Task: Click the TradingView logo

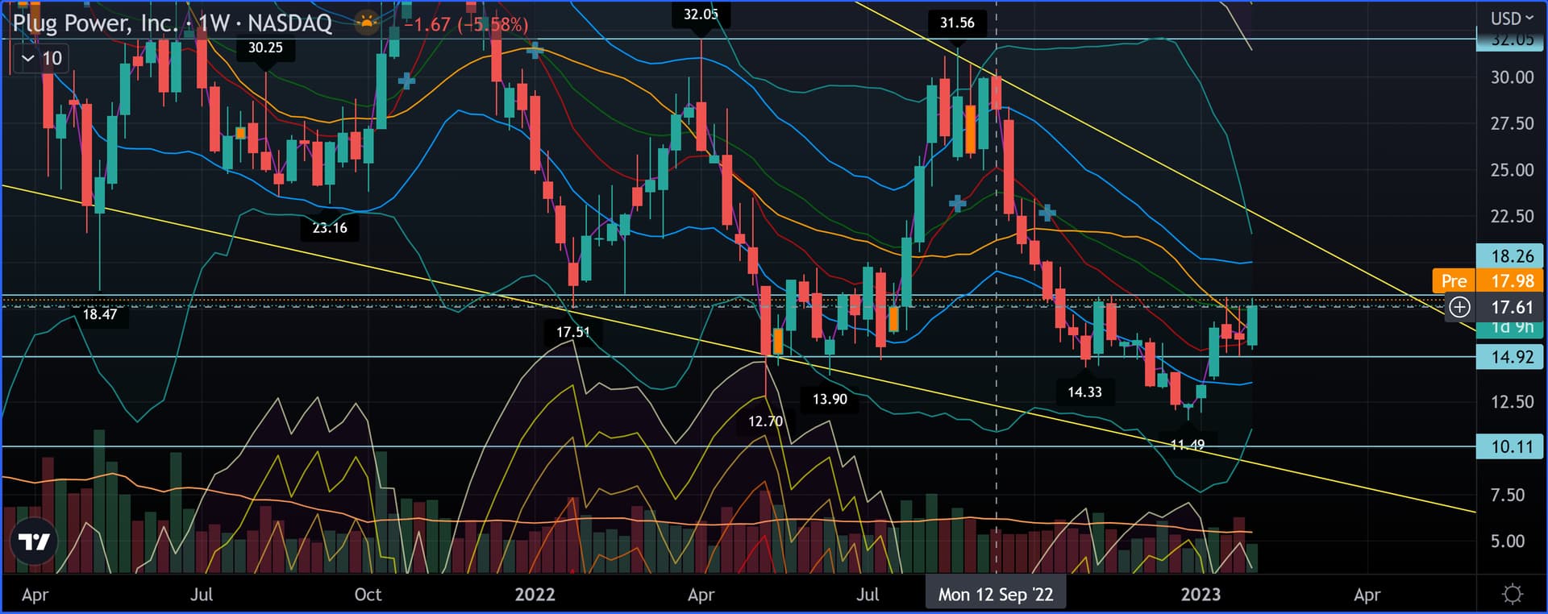Action: [34, 542]
